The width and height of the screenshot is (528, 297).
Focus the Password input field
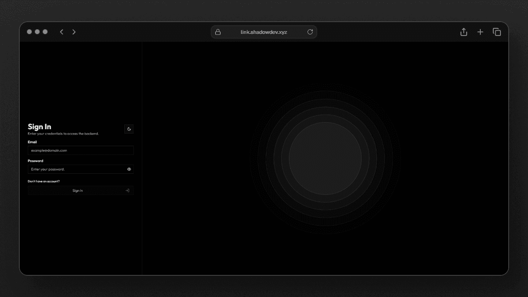tap(77, 169)
